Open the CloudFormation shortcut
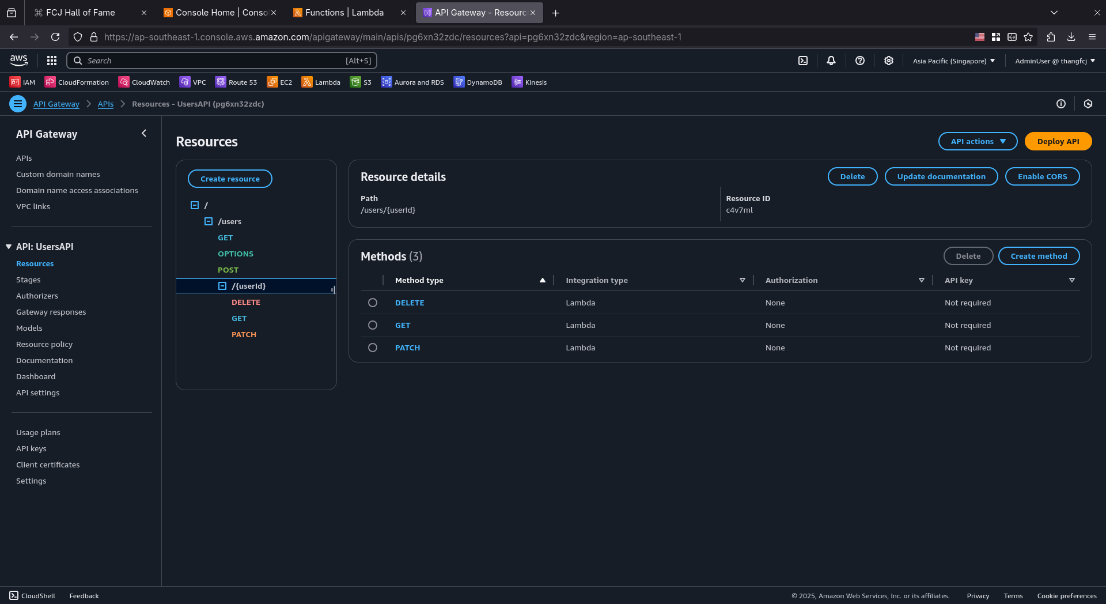Viewport: 1106px width, 604px height. point(77,82)
